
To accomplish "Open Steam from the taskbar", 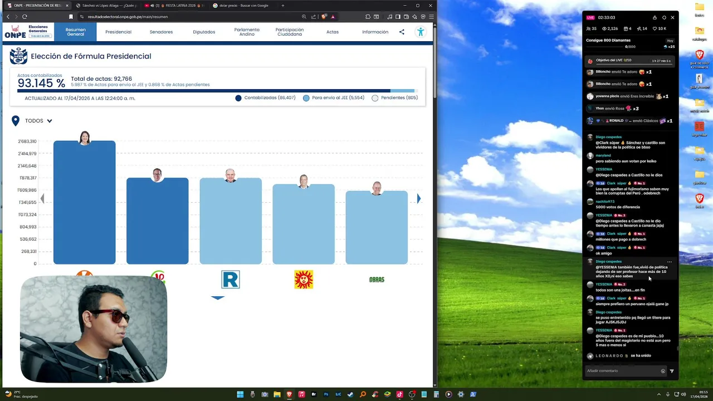I will (x=350, y=394).
